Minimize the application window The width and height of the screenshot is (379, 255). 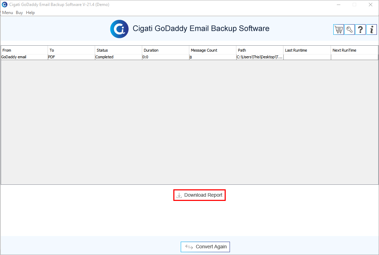(x=339, y=5)
